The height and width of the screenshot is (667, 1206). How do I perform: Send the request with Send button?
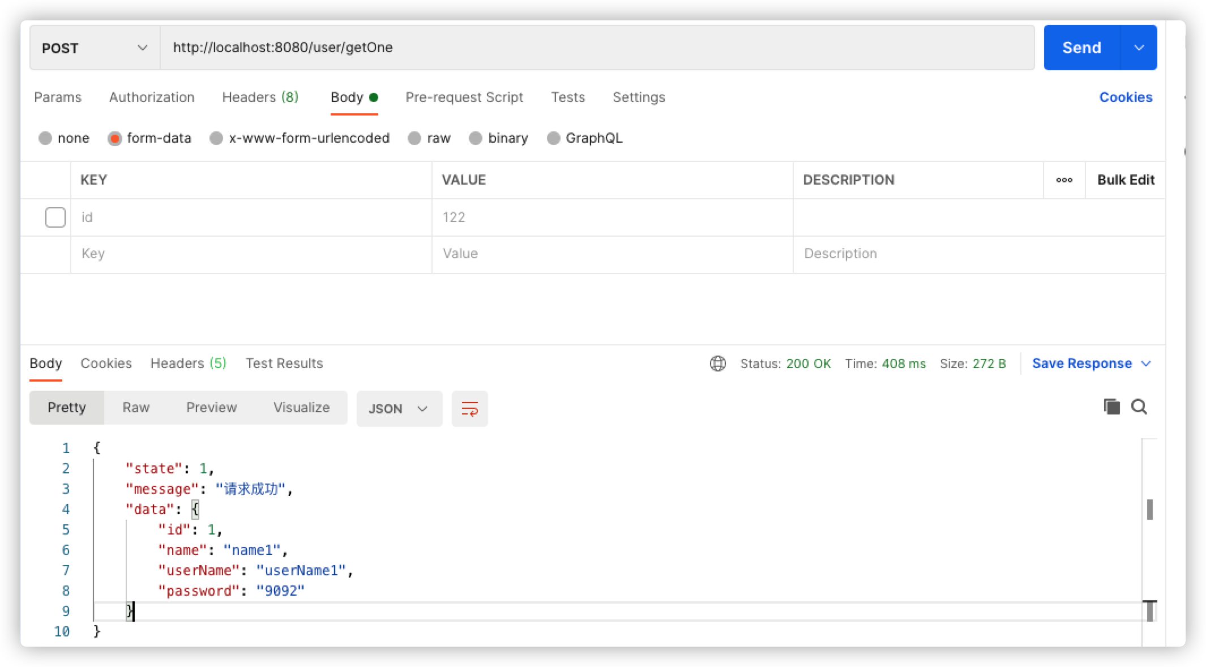(1081, 48)
